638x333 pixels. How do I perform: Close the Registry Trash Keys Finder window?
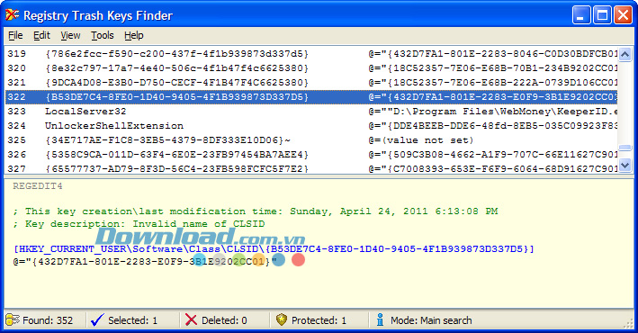click(x=623, y=15)
